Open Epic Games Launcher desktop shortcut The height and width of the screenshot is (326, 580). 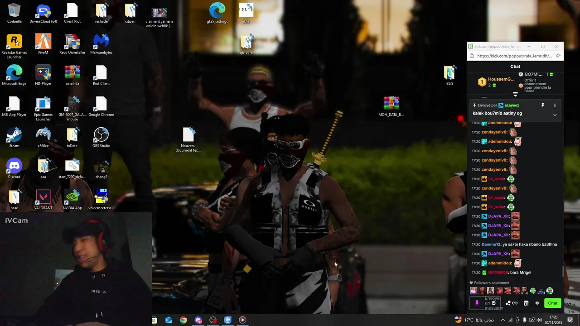pyautogui.click(x=43, y=109)
